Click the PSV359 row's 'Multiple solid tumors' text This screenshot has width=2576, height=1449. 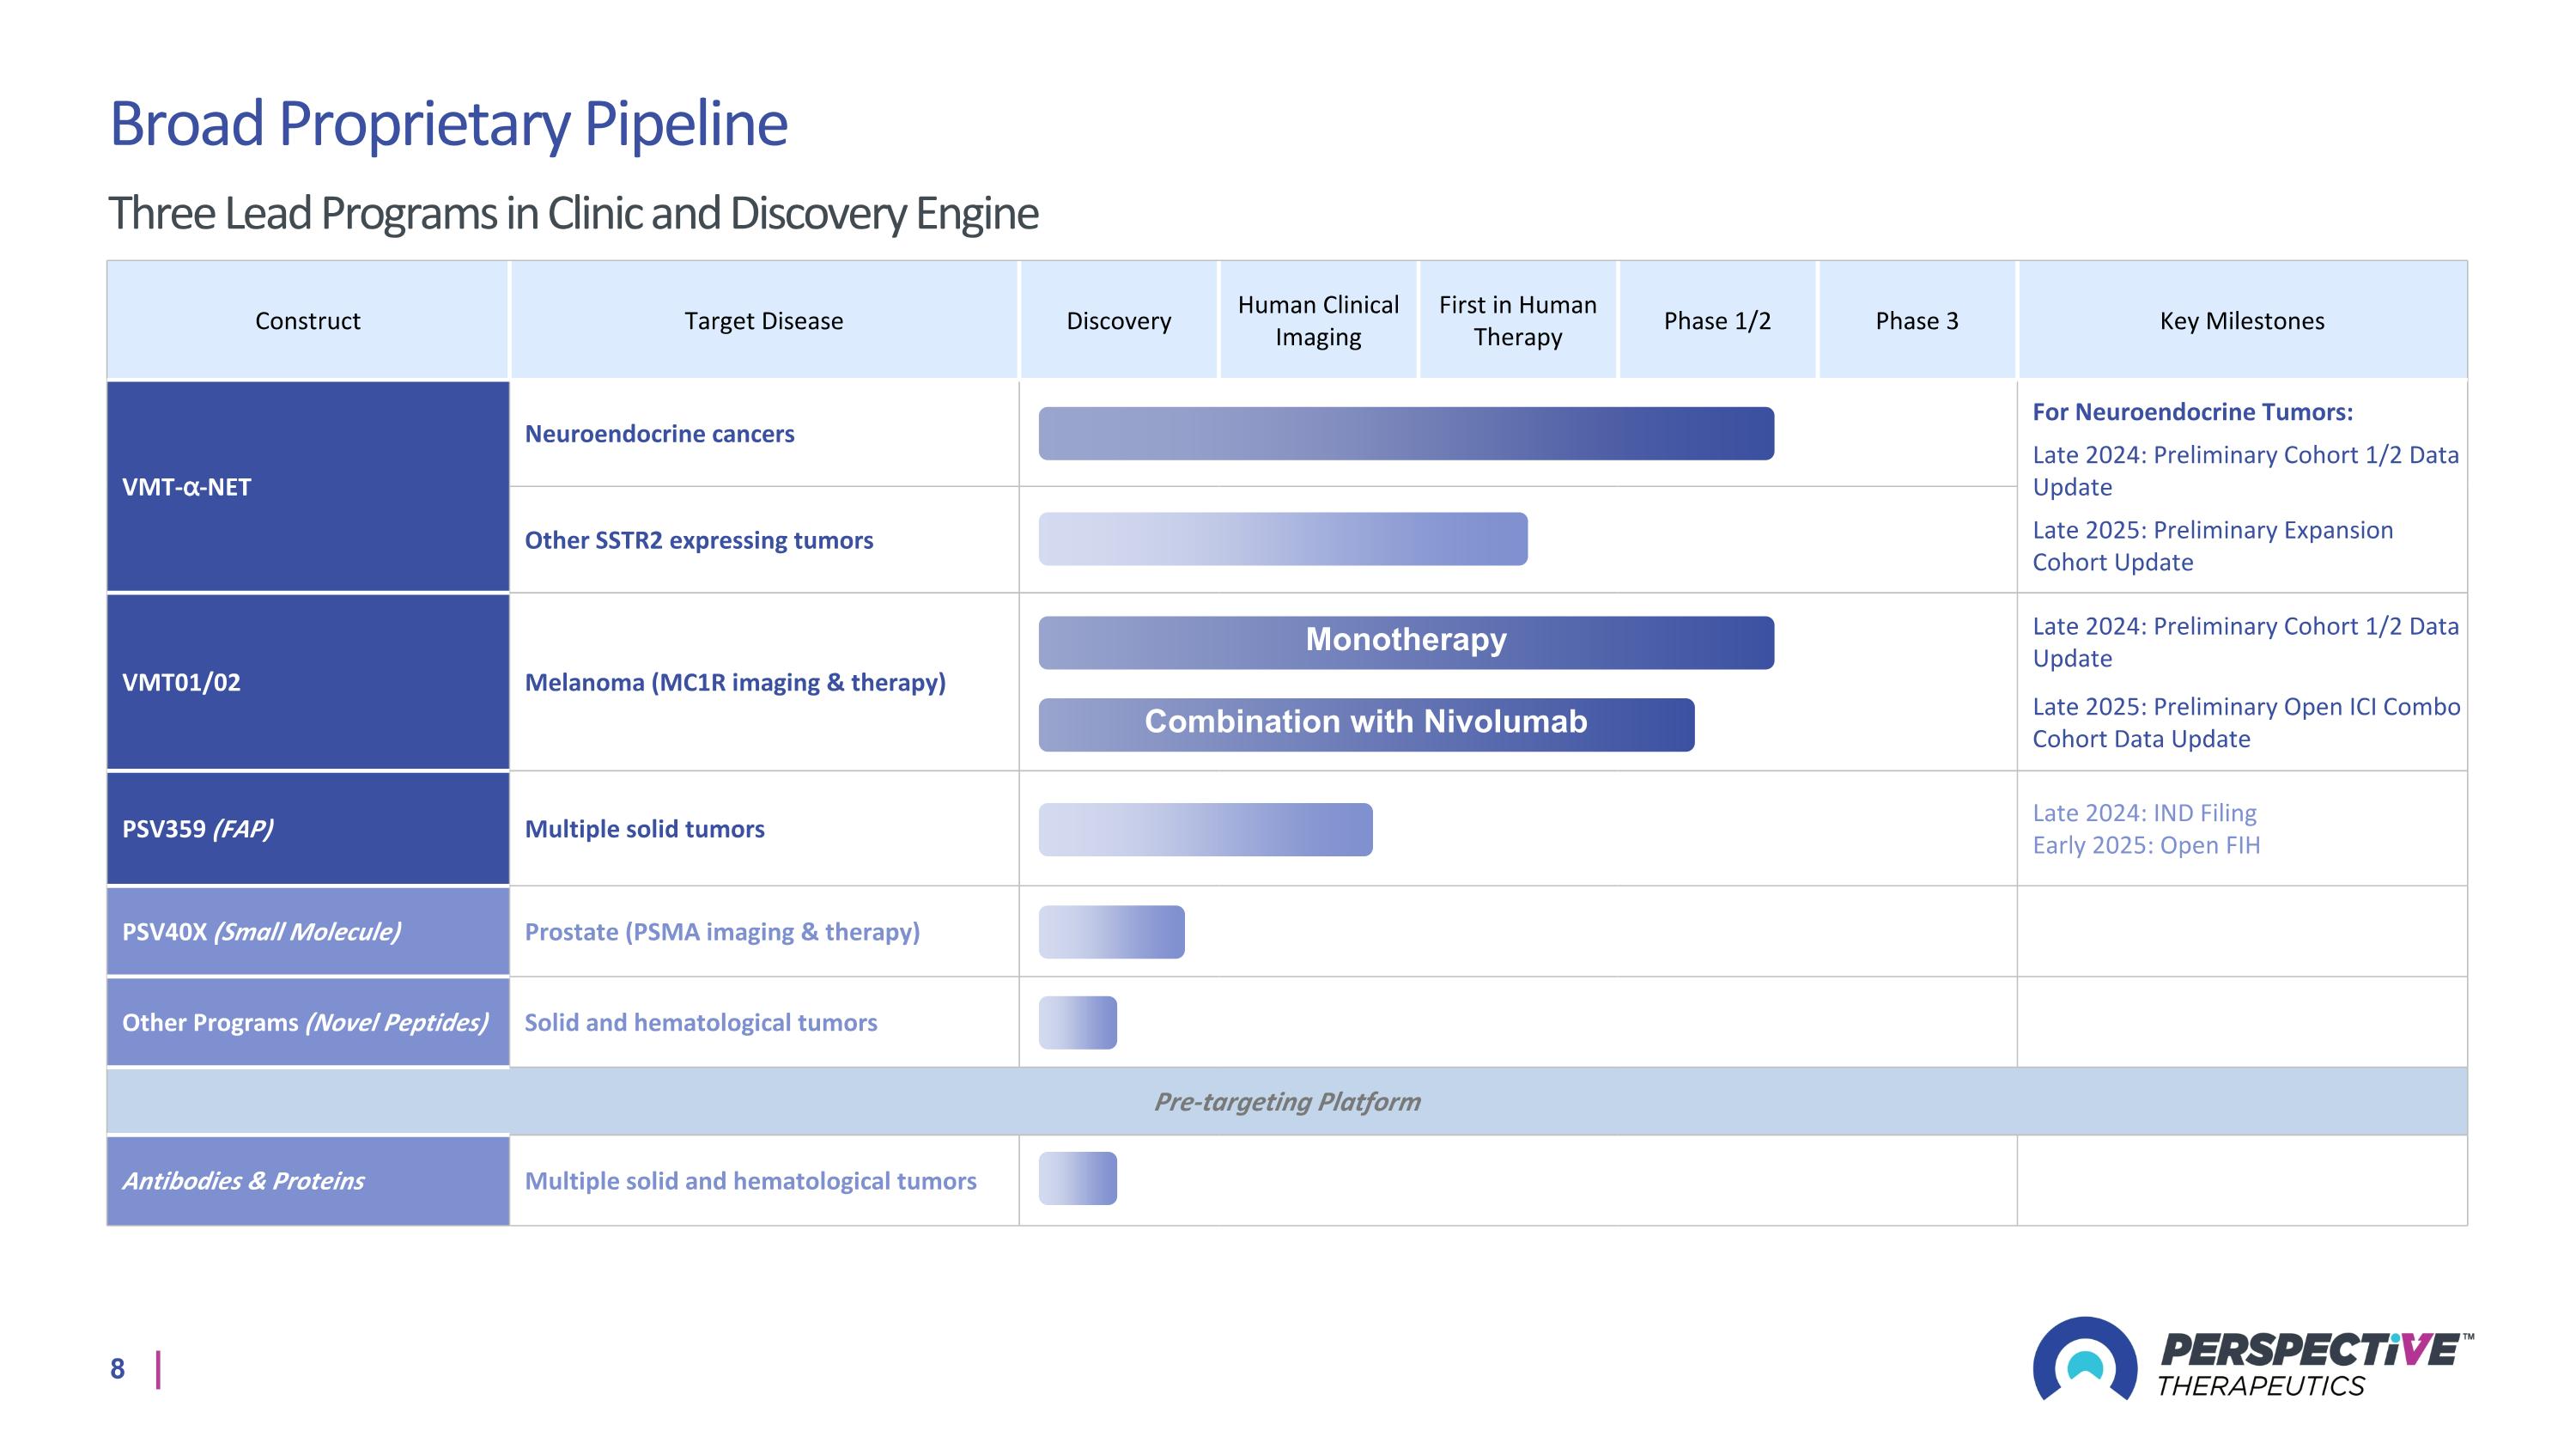coord(645,829)
